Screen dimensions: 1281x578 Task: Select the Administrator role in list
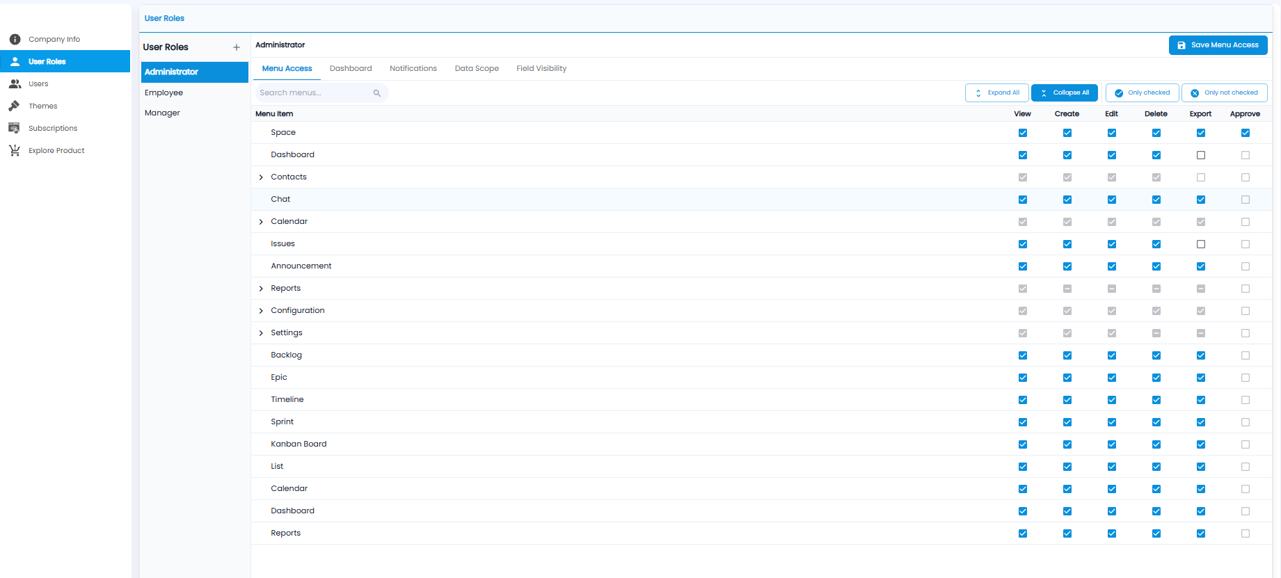195,72
